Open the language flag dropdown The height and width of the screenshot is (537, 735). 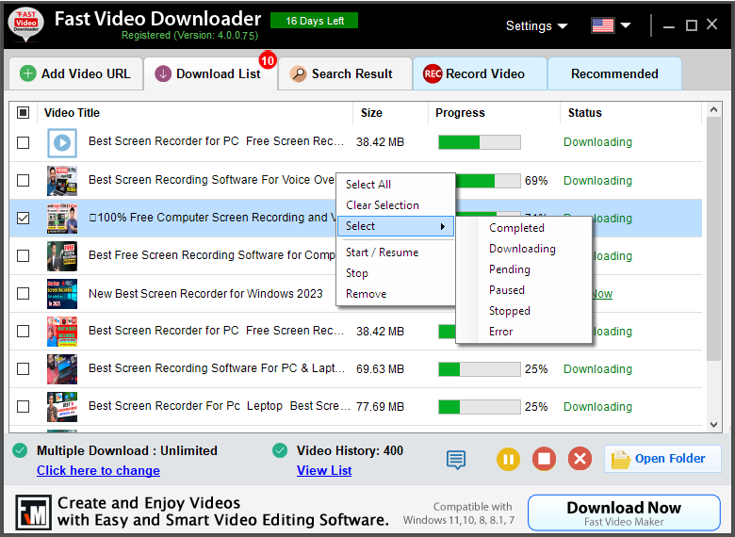[x=611, y=25]
